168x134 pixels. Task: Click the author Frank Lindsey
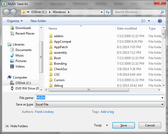point(44,112)
